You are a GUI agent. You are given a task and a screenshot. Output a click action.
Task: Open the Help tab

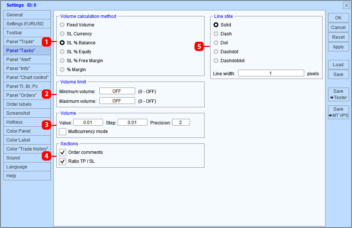pyautogui.click(x=27, y=176)
